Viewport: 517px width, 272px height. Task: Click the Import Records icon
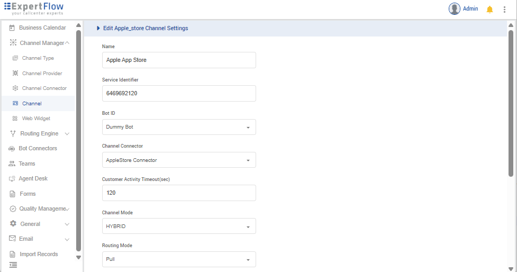[x=12, y=254]
